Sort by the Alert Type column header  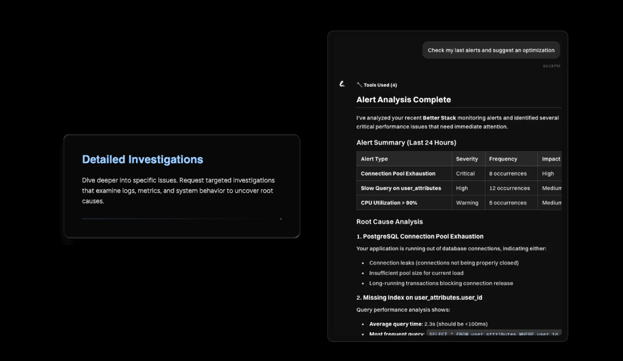(374, 159)
